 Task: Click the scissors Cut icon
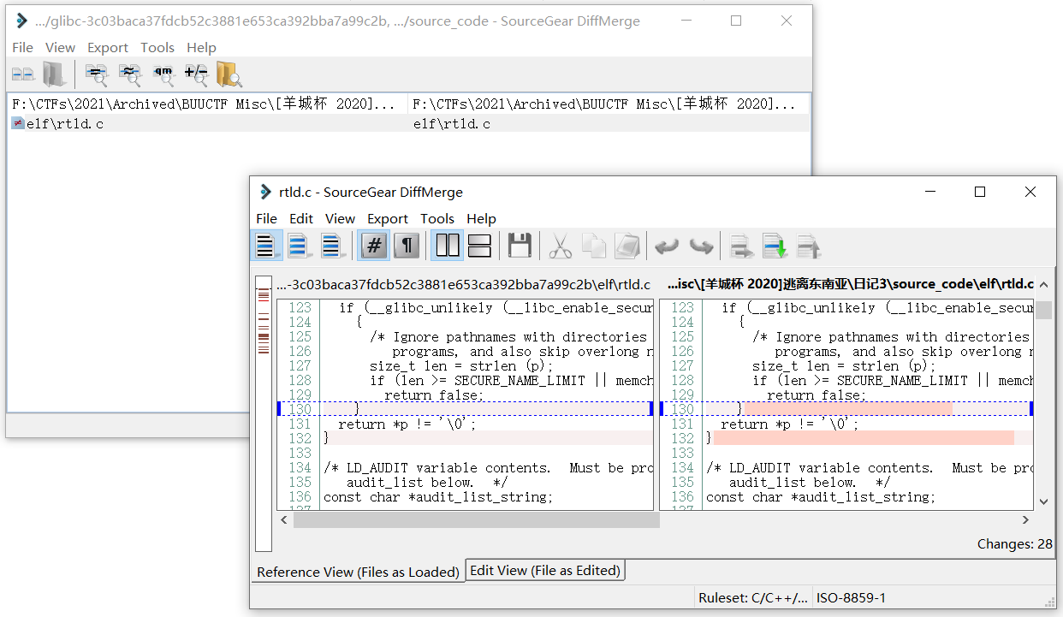tap(560, 246)
